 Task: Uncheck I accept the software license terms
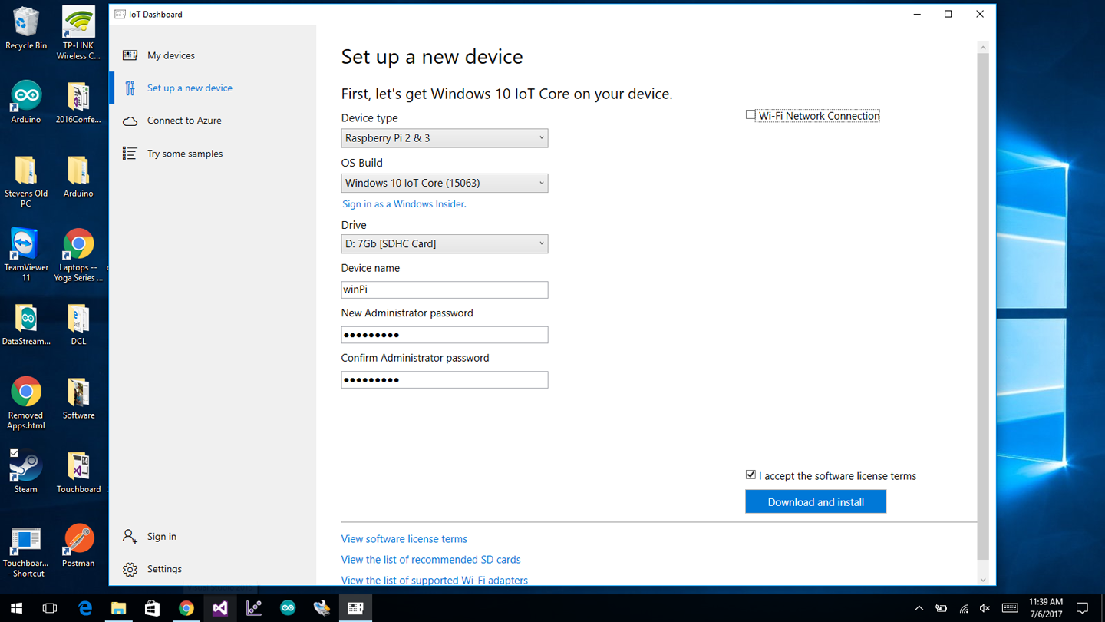point(750,475)
